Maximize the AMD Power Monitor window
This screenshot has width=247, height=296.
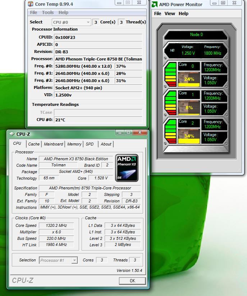[x=223, y=3]
